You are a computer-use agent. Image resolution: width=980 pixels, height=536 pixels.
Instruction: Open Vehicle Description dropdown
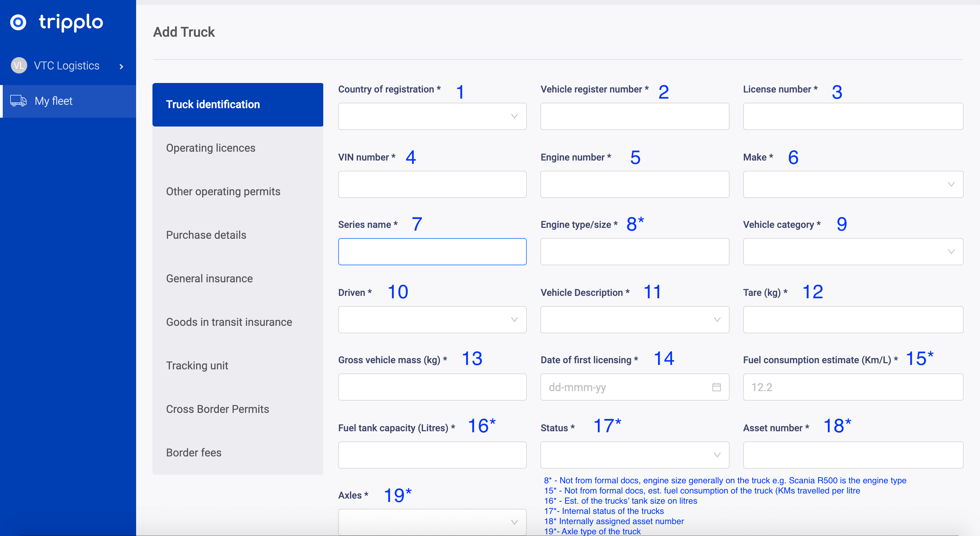[634, 320]
